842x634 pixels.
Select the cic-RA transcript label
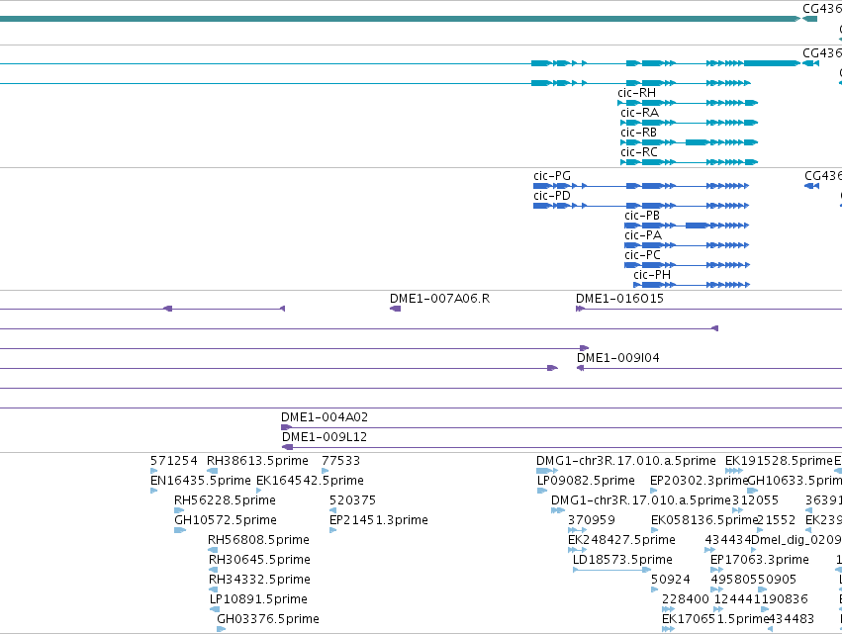tap(639, 113)
